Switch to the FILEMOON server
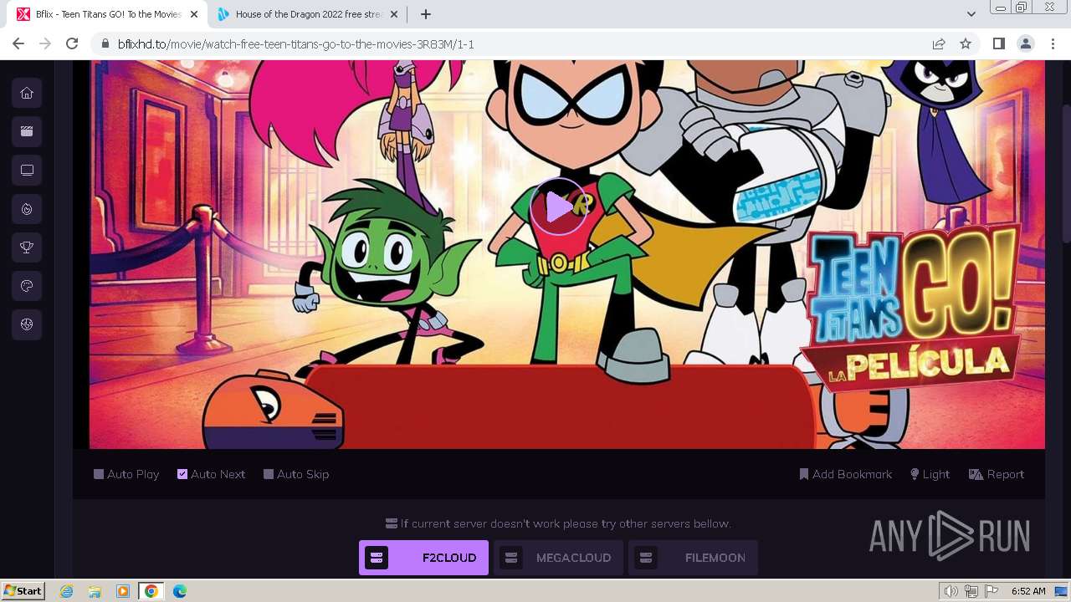Image resolution: width=1071 pixels, height=602 pixels. tap(693, 558)
